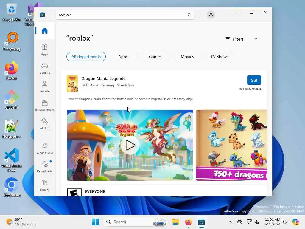Open File Explorer from the taskbar

175,222
